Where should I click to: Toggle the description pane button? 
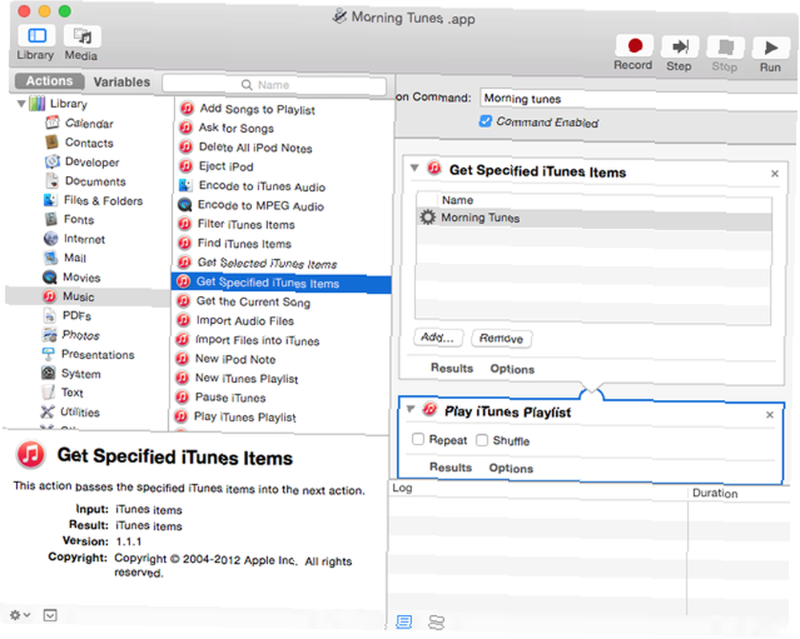click(50, 616)
